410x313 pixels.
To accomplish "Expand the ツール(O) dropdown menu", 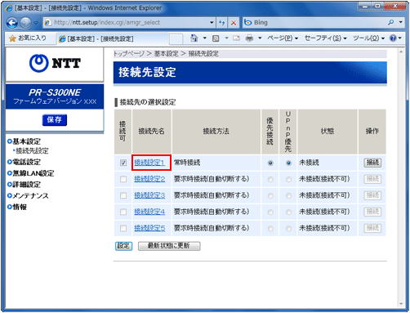I will pyautogui.click(x=368, y=38).
